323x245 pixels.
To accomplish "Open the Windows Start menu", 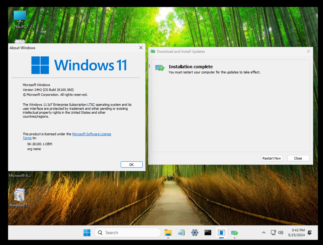I will tap(87, 233).
